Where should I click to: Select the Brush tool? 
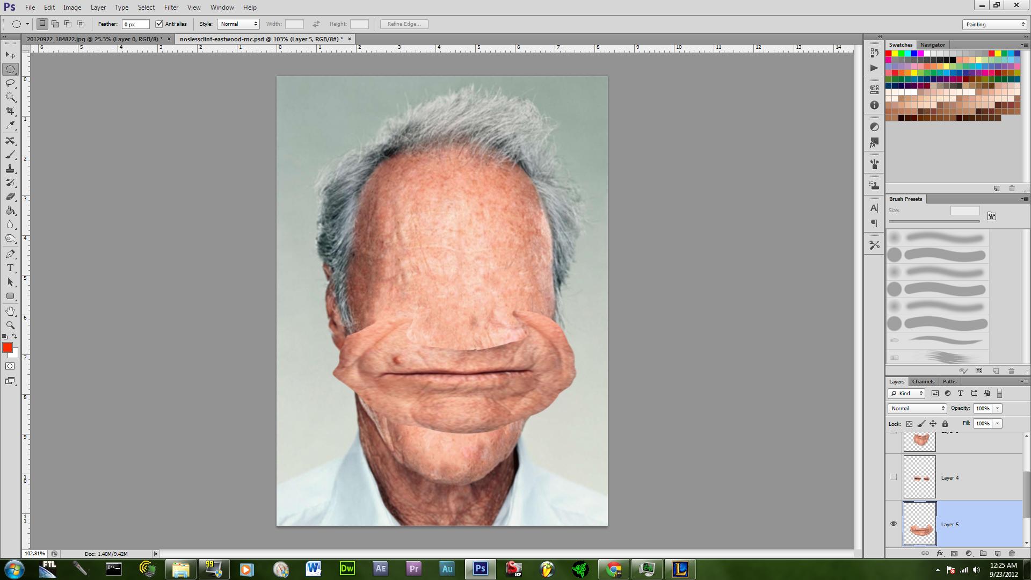point(10,155)
